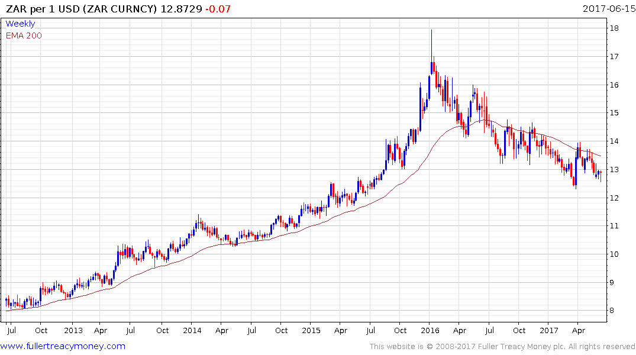Click the last price value 12.8729

tap(181, 9)
